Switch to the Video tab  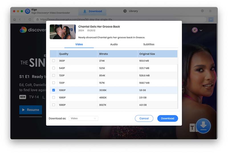[x=79, y=45]
